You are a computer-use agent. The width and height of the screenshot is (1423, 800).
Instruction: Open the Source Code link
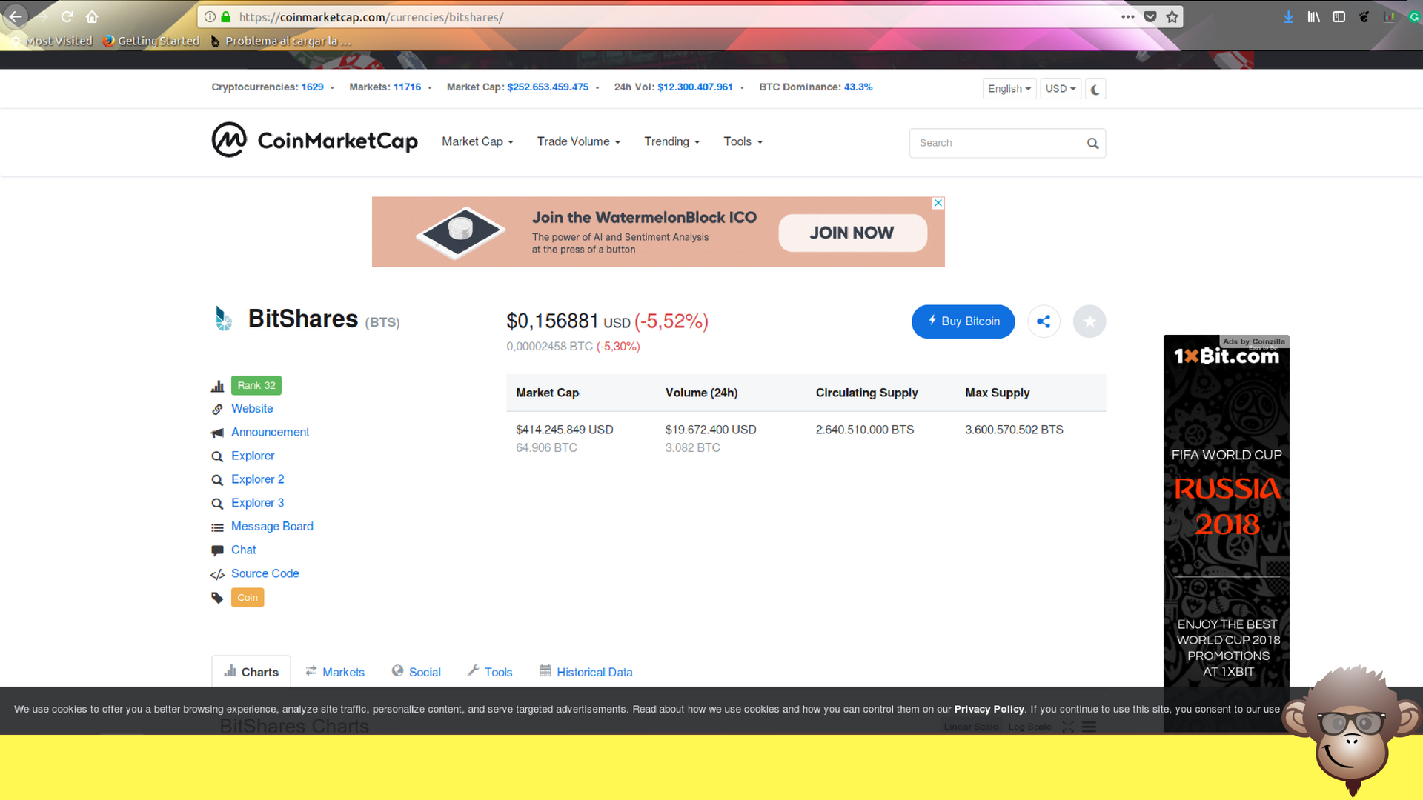click(x=265, y=573)
